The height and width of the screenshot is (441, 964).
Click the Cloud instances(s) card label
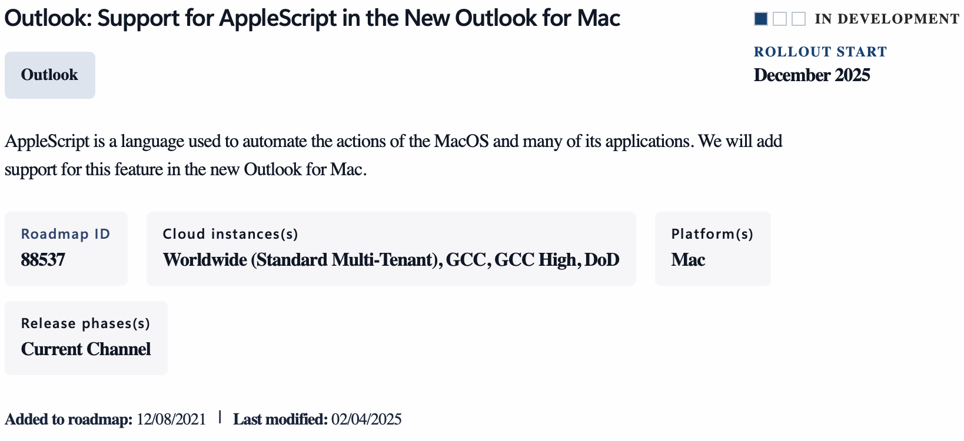[230, 234]
